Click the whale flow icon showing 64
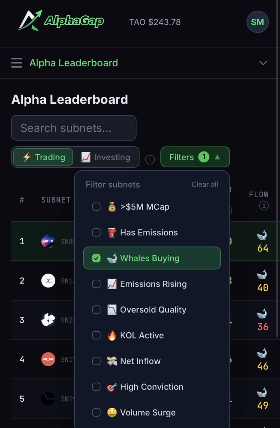Viewport: 280px width, 428px height. tap(262, 236)
